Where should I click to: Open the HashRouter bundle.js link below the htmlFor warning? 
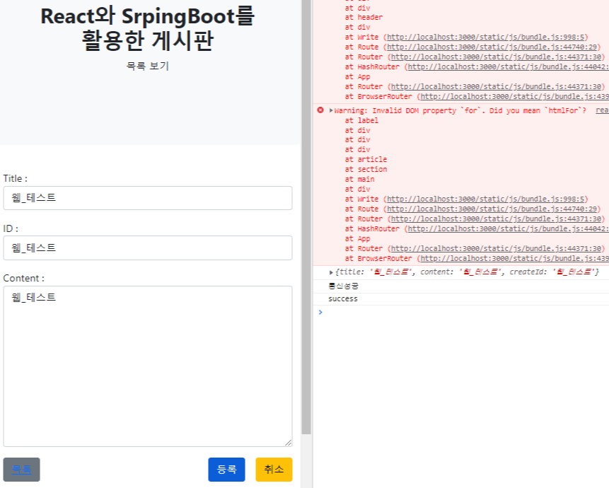tap(508, 229)
